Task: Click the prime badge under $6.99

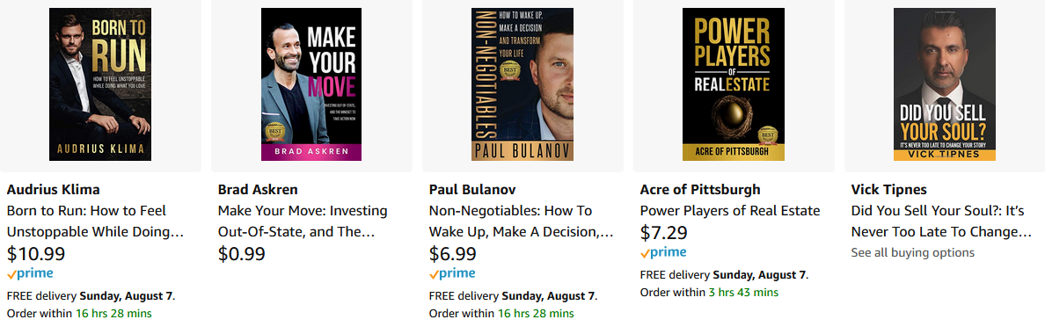Action: coord(452,273)
